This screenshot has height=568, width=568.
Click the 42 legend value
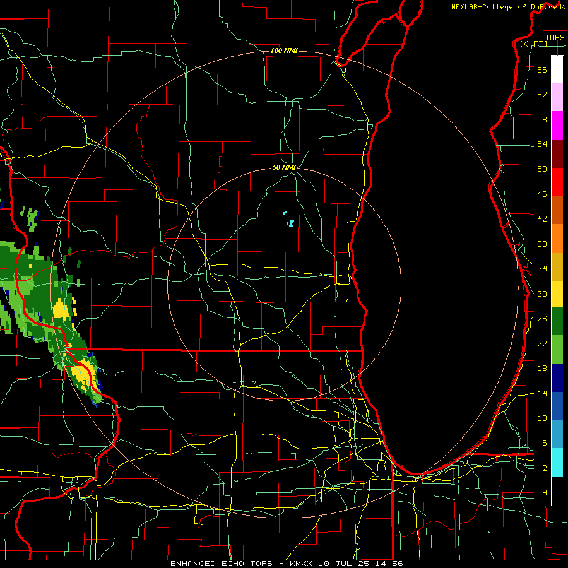point(542,219)
